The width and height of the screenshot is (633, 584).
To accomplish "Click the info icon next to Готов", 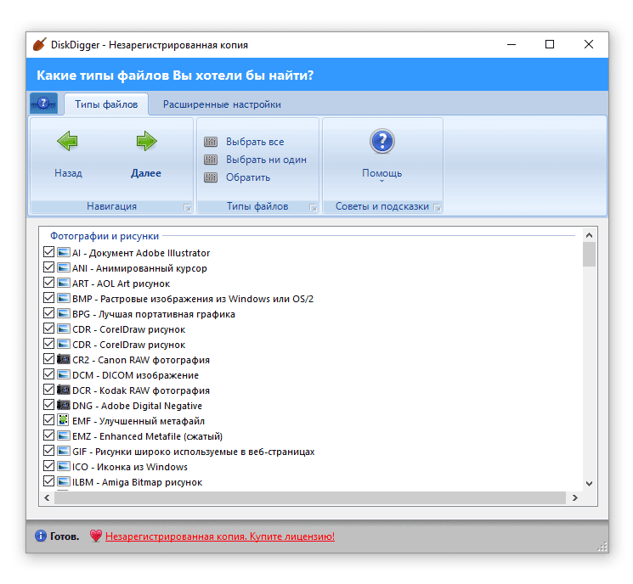I will pyautogui.click(x=41, y=536).
